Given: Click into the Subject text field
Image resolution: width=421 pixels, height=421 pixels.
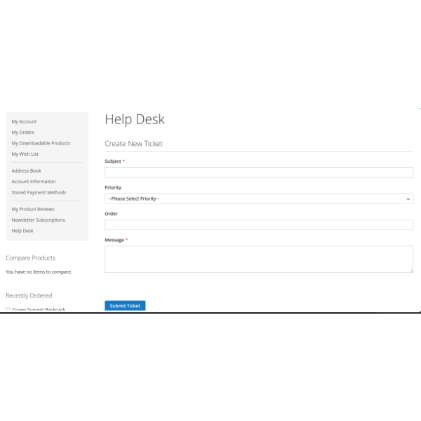Looking at the screenshot, I should click(258, 172).
